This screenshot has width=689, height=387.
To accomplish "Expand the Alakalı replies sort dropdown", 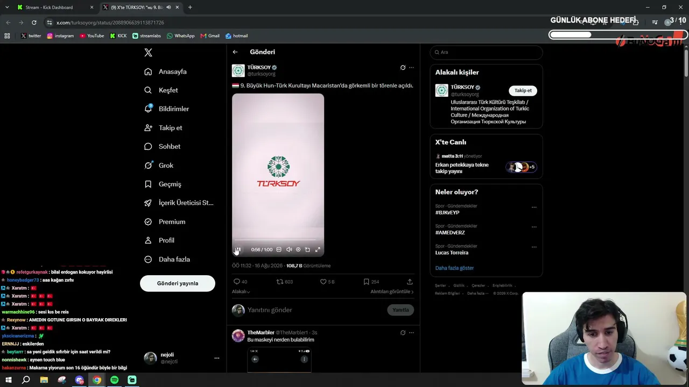I will 241,292.
